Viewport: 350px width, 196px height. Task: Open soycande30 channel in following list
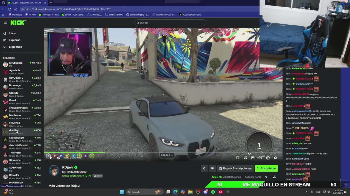coord(22,139)
